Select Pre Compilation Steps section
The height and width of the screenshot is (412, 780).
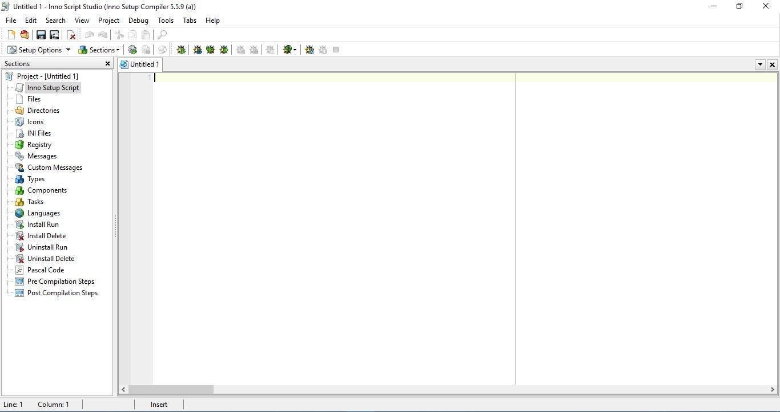pos(61,281)
